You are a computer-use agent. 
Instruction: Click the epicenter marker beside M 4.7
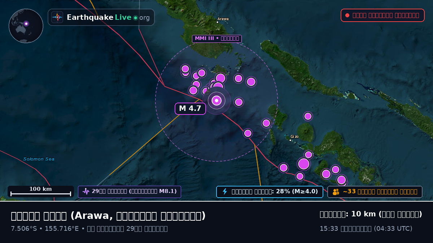(x=216, y=100)
